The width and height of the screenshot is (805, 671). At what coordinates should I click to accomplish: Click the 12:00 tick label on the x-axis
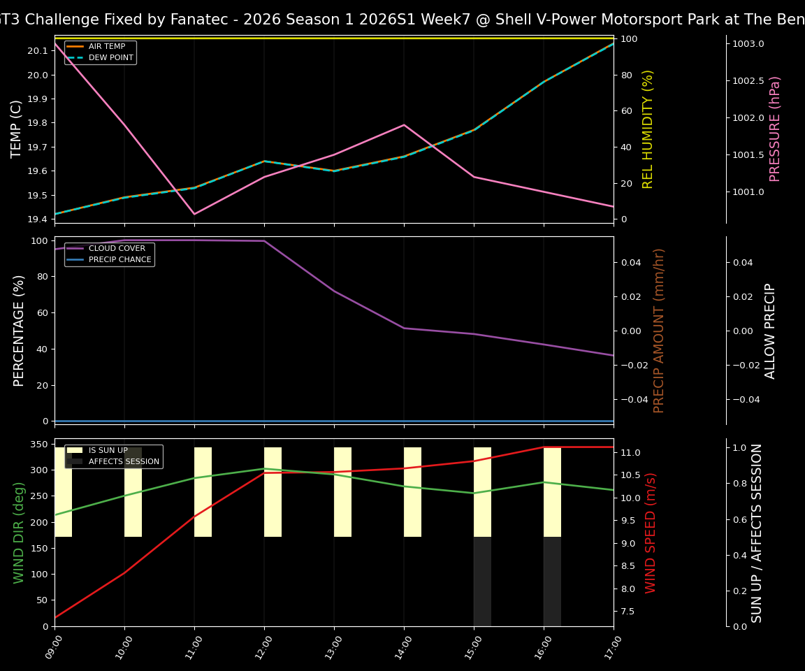(x=263, y=647)
